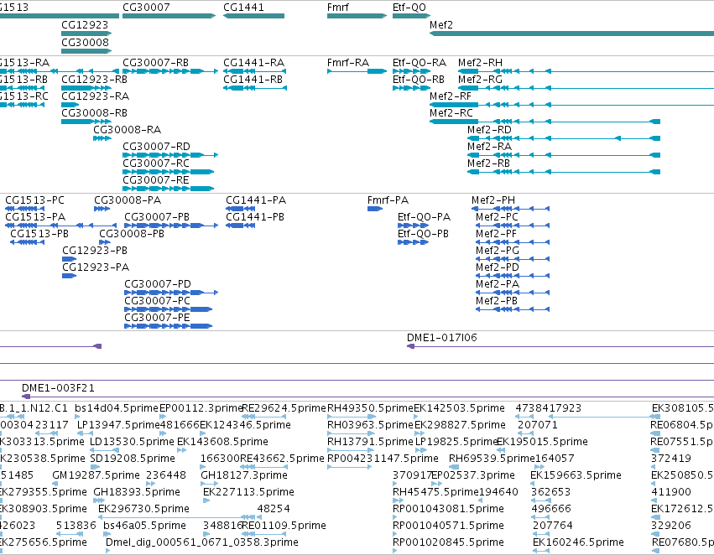
Task: Click EST RH49350.5prime
Action: coord(370,408)
